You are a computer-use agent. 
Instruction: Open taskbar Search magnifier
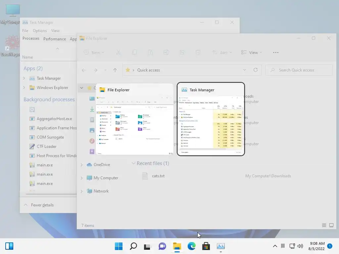(x=133, y=246)
